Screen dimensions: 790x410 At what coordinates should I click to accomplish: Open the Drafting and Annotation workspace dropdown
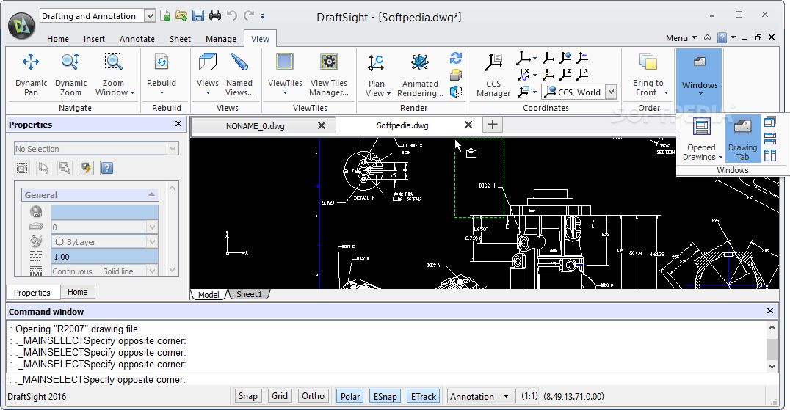coord(150,16)
